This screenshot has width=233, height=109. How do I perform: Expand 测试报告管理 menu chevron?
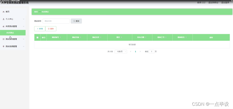tap(24, 39)
